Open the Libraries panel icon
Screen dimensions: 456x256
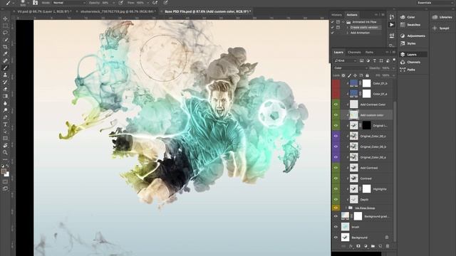pos(435,17)
